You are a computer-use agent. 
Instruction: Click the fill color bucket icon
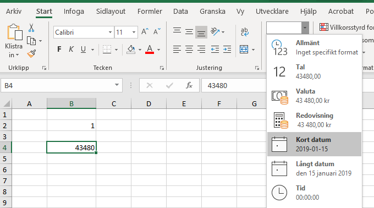click(131, 50)
